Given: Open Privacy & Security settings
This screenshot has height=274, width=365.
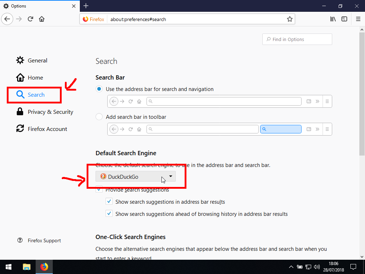Looking at the screenshot, I should coord(45,112).
